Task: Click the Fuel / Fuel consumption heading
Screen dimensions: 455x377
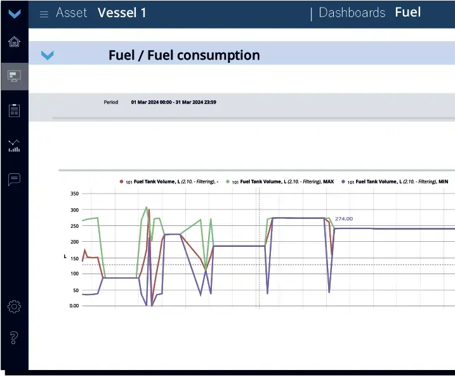Action: pyautogui.click(x=184, y=55)
